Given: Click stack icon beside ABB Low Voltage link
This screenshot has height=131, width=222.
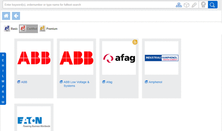Looking at the screenshot, I should click(x=61, y=82).
